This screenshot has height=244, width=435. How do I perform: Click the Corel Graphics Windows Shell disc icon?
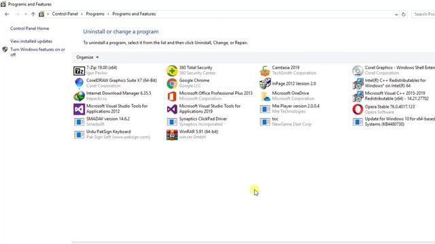pyautogui.click(x=358, y=70)
